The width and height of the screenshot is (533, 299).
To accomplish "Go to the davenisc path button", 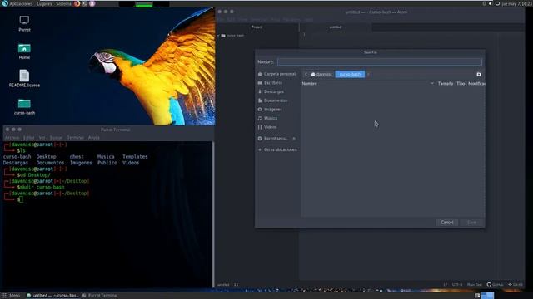I will [321, 74].
